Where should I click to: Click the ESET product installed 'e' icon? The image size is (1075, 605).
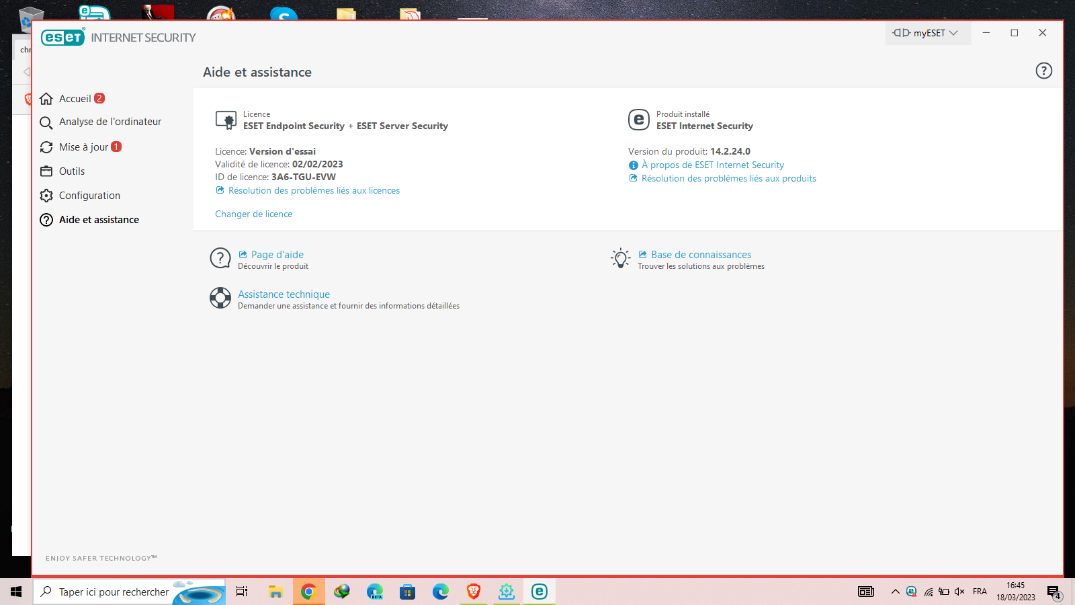point(639,120)
